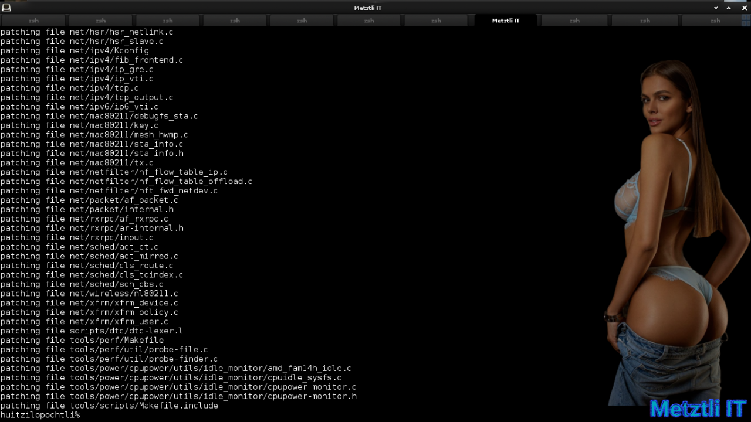Click the line net/hsr/hsr_slave.c

[82, 41]
